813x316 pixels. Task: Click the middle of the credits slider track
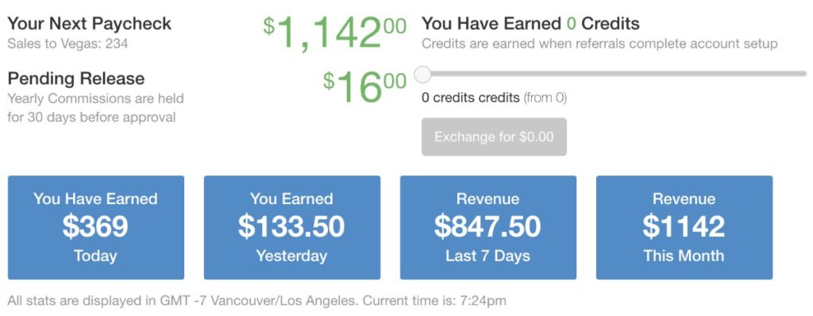(614, 74)
